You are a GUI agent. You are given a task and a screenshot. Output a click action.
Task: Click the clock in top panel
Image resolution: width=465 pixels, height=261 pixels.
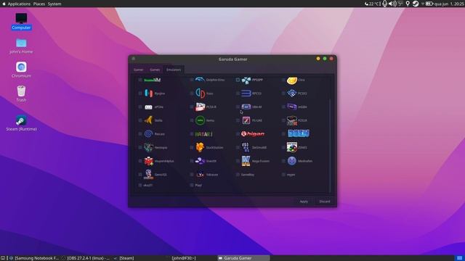(449, 4)
